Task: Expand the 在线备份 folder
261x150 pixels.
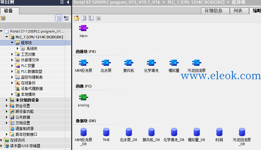Action: point(12,83)
